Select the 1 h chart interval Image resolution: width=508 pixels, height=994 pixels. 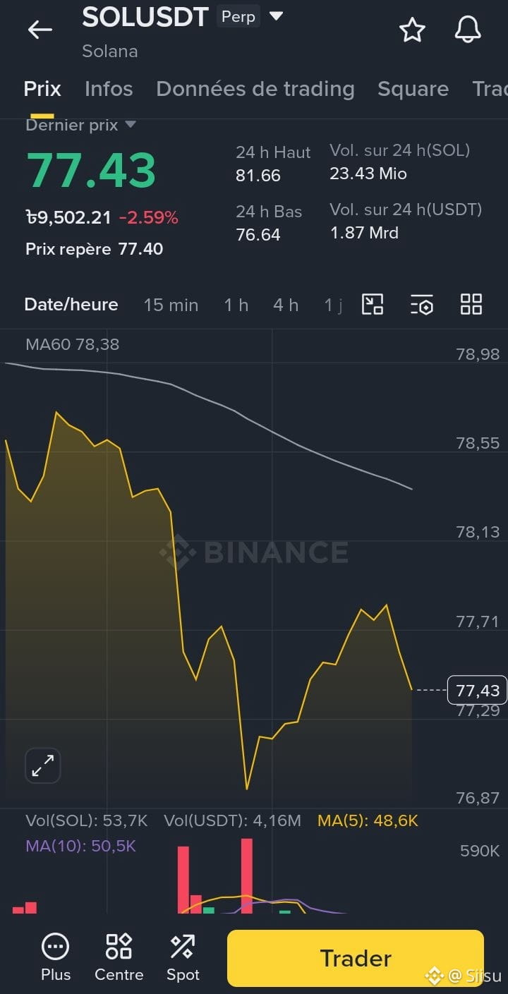coord(236,305)
